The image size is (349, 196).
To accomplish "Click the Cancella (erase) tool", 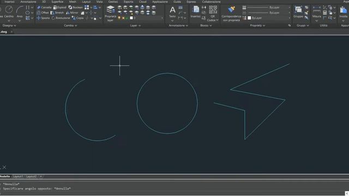I will click(44, 7).
